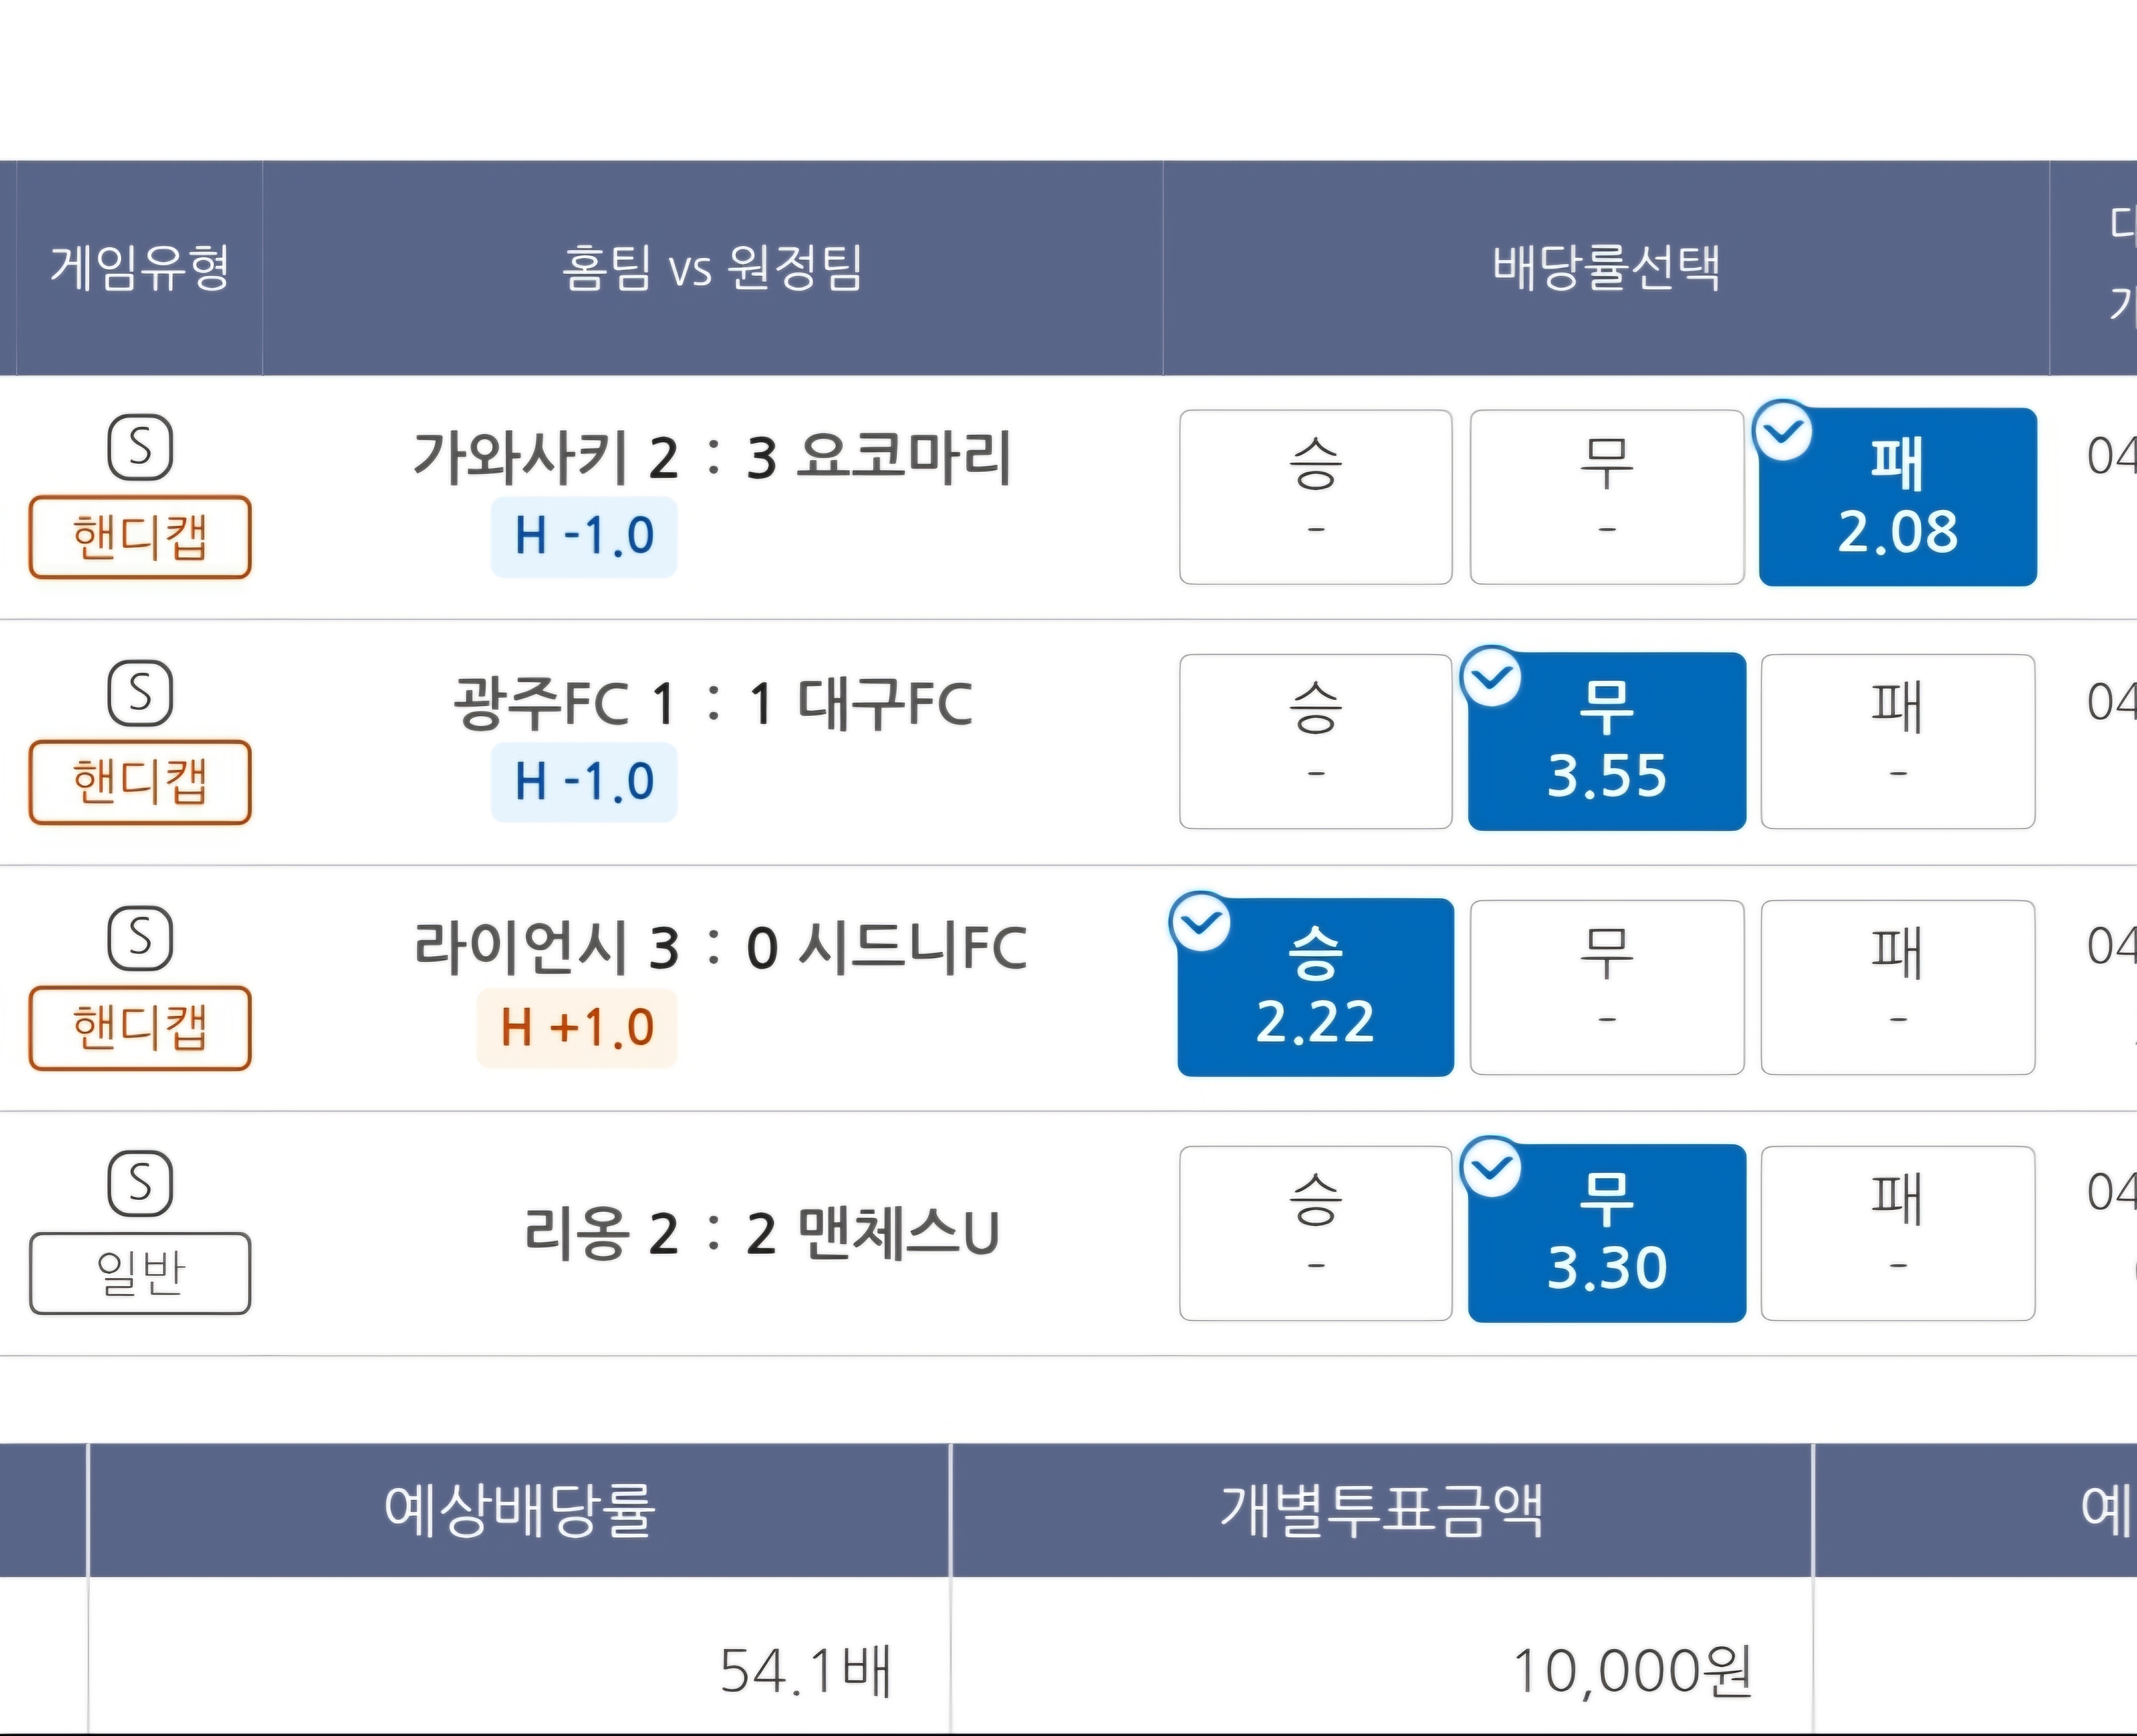Click the S icon in the 리옹 row

140,1184
